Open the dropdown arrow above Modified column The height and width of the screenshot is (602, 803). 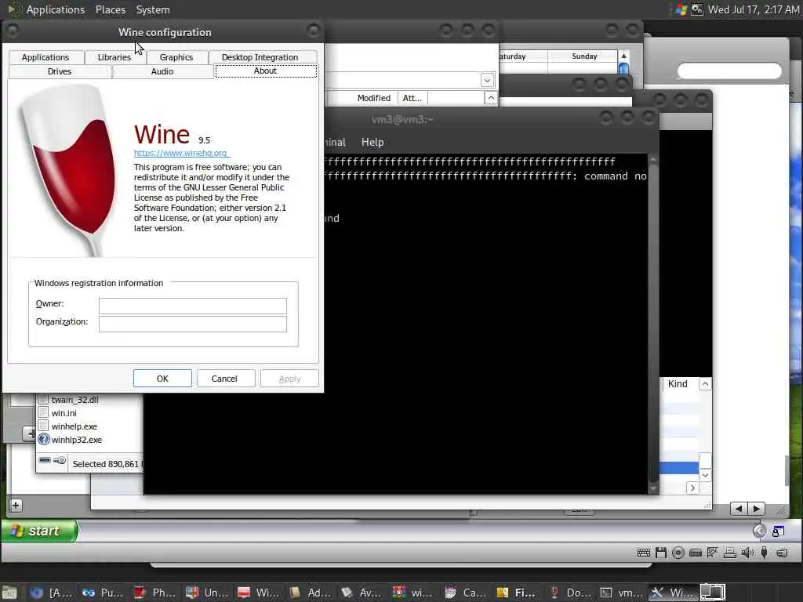click(487, 81)
